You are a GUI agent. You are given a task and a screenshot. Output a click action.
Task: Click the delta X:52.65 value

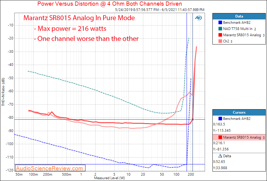tap(219, 162)
